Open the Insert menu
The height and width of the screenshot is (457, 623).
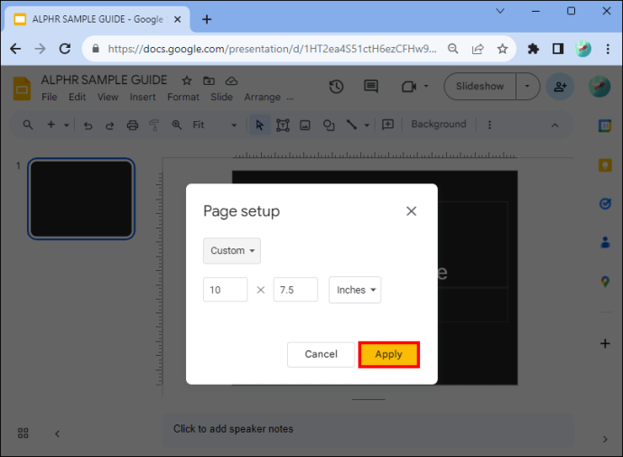(143, 97)
